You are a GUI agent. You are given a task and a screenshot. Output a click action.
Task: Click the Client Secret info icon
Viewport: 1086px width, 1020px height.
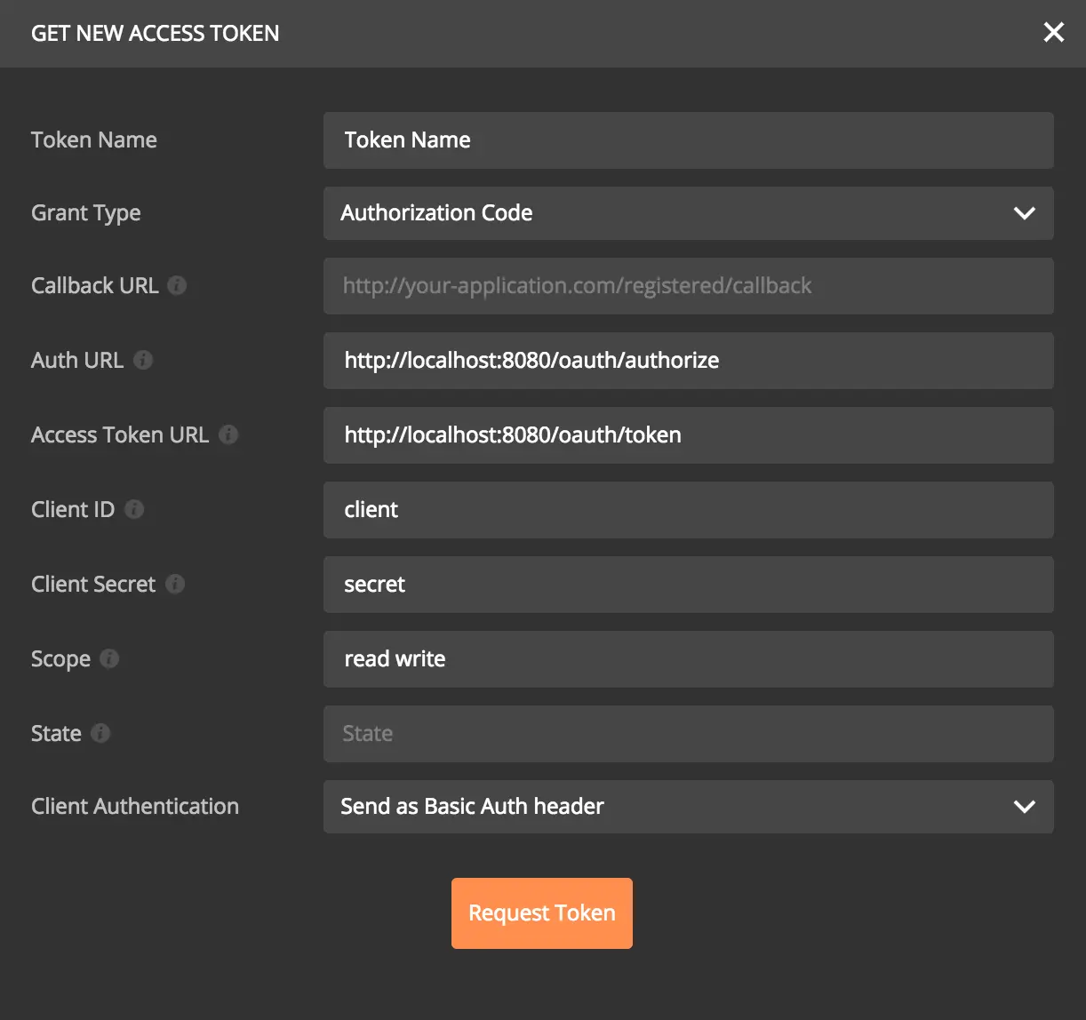(x=175, y=584)
